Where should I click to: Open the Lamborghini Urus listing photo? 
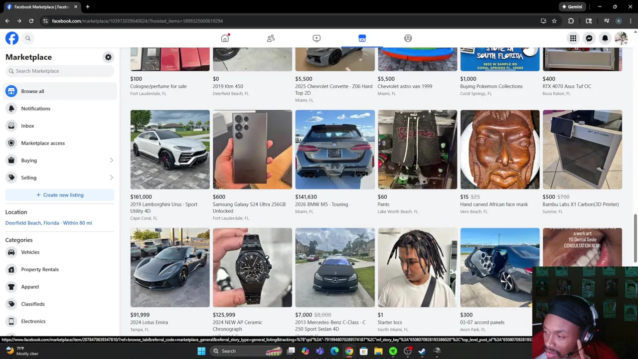pos(170,150)
